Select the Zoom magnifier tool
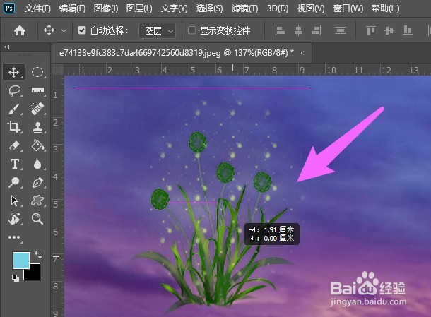 click(x=37, y=219)
